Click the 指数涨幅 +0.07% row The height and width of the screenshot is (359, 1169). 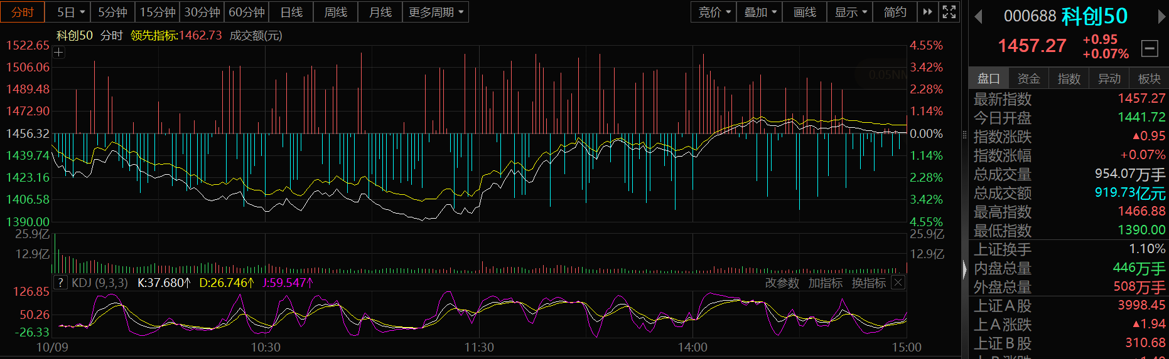pyautogui.click(x=1069, y=155)
